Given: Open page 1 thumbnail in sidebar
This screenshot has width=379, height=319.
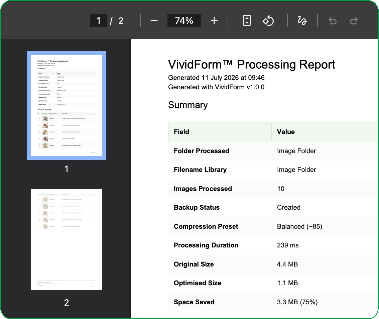Looking at the screenshot, I should [x=67, y=106].
